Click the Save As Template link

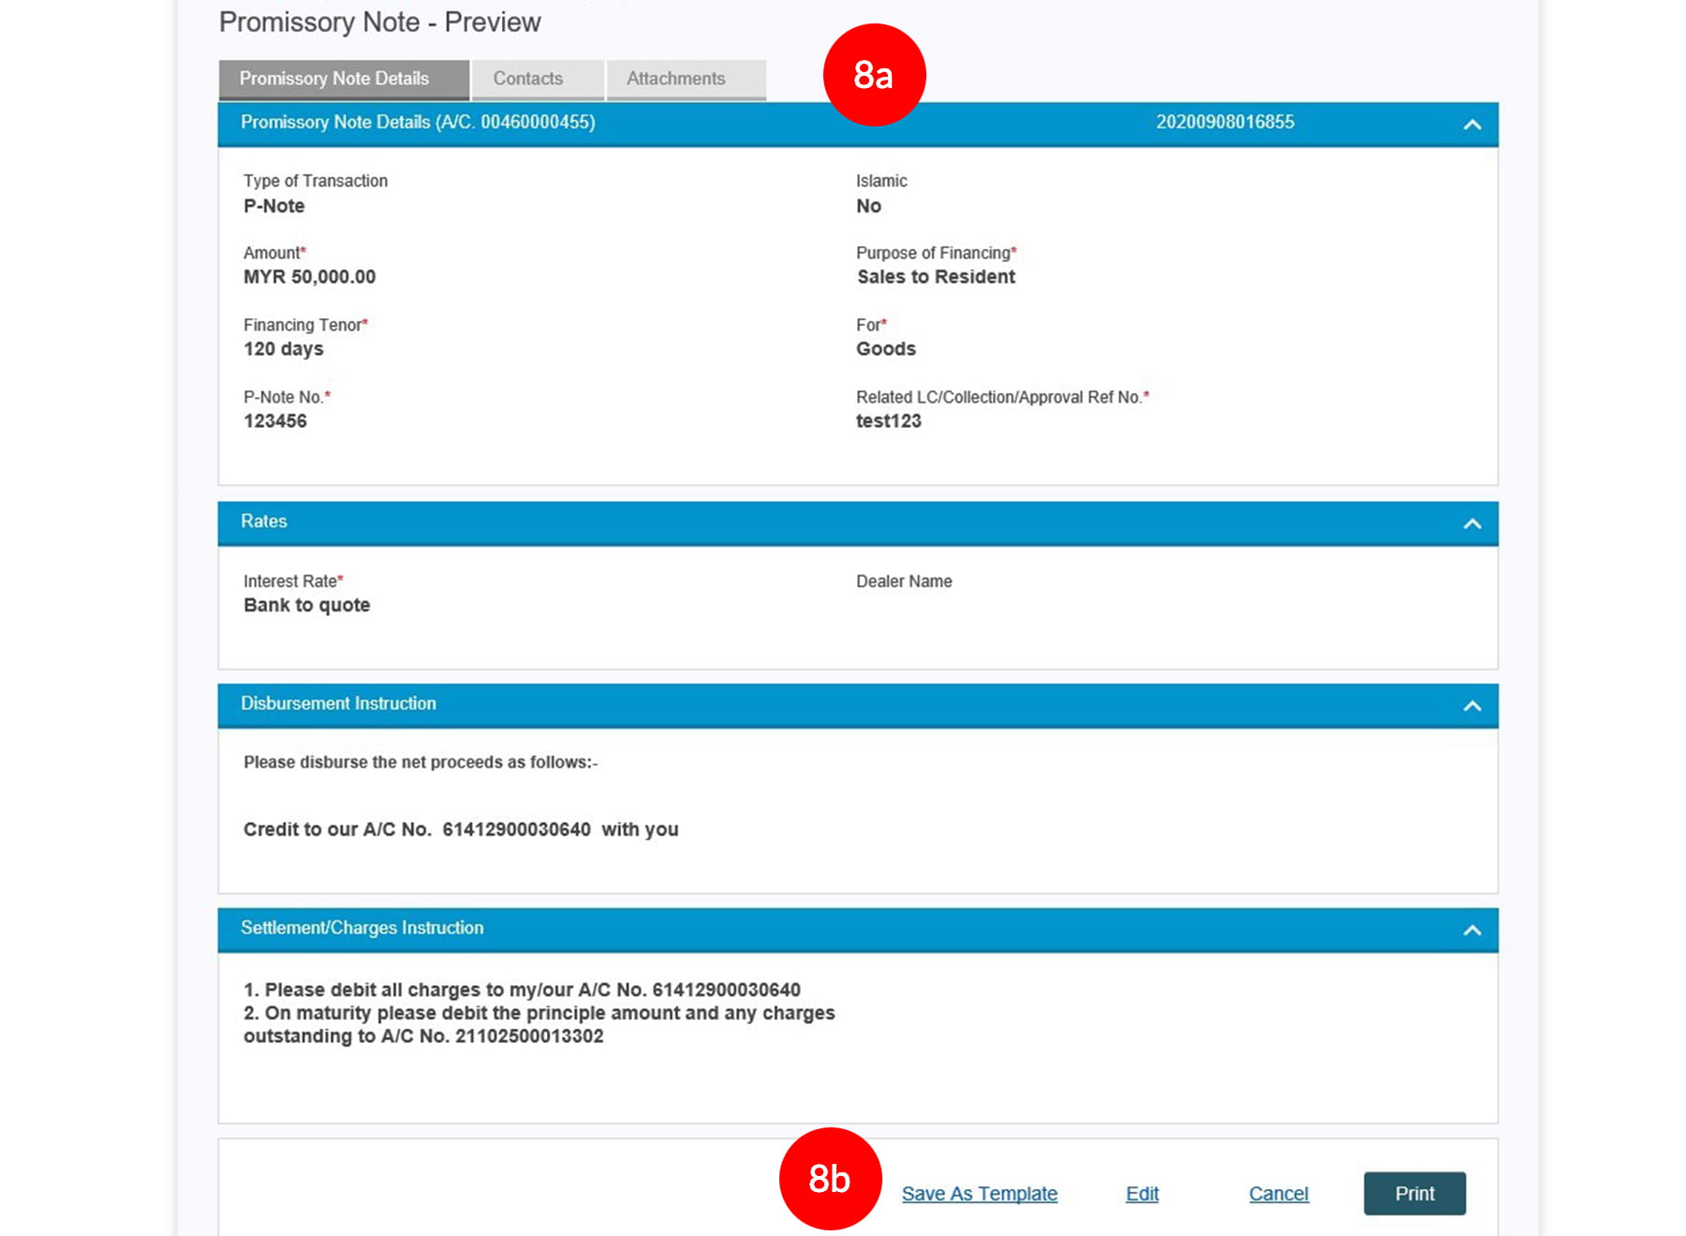click(979, 1193)
